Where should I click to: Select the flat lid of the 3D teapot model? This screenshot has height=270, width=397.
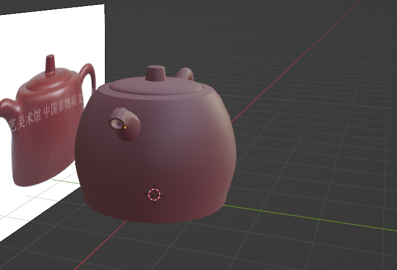coord(156,86)
